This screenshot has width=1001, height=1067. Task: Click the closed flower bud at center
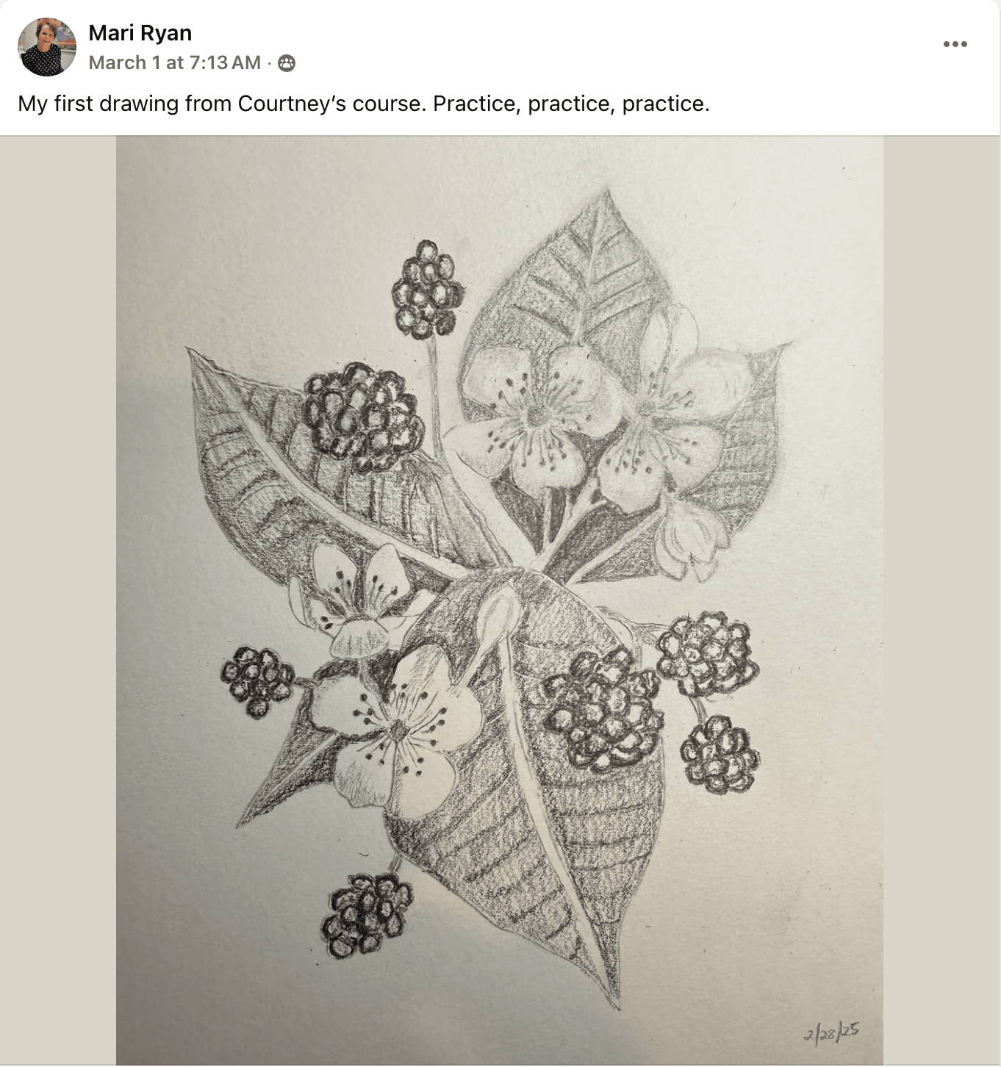(498, 614)
